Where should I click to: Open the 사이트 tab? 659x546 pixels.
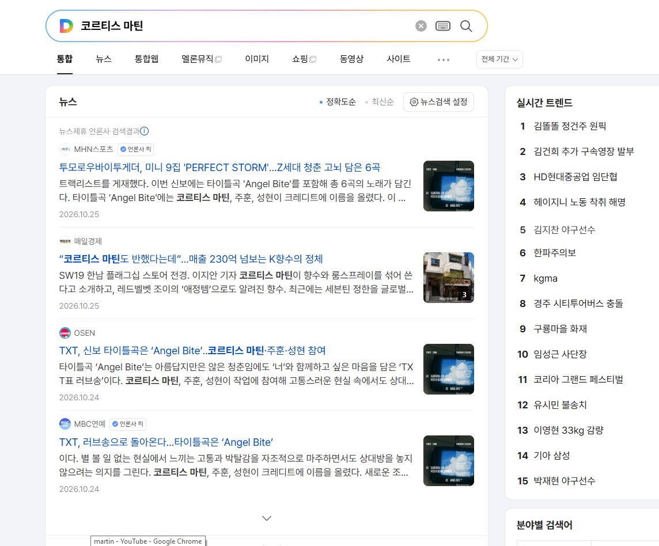(x=399, y=59)
